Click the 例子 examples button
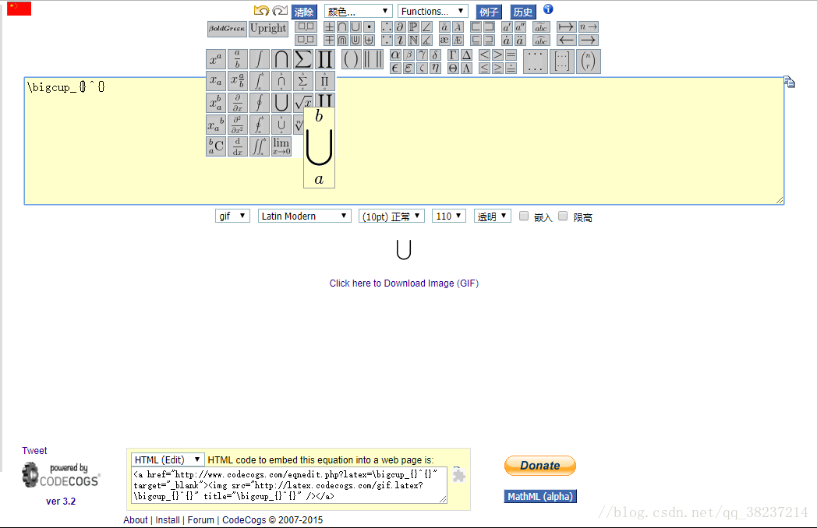Screen dimensions: 817x528 point(489,12)
